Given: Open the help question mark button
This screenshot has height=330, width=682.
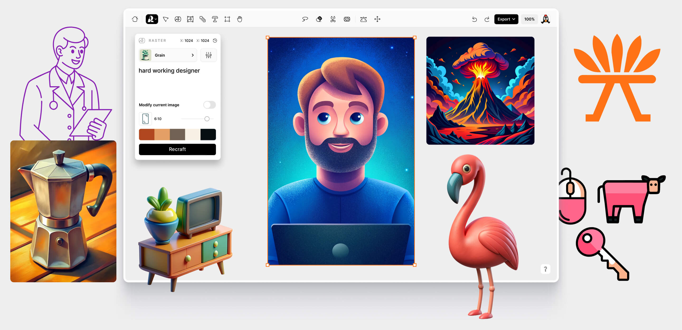Looking at the screenshot, I should coord(545,269).
